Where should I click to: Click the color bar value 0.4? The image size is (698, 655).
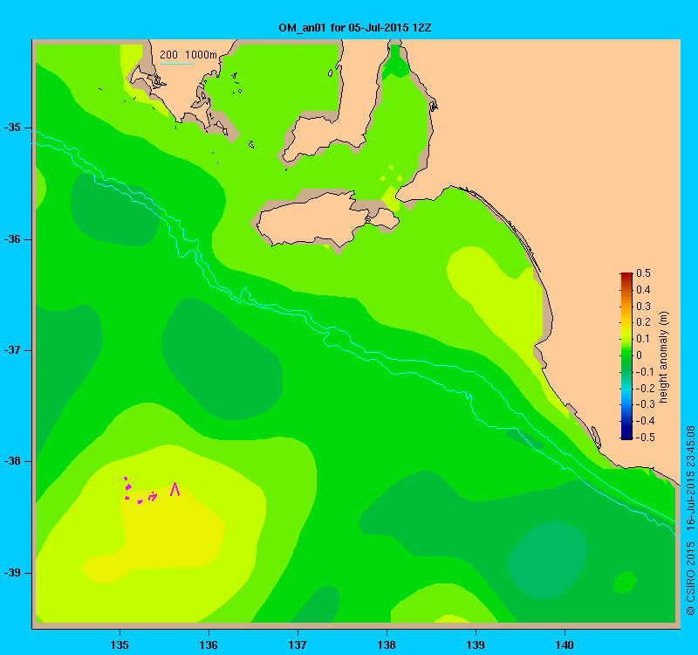tap(643, 290)
